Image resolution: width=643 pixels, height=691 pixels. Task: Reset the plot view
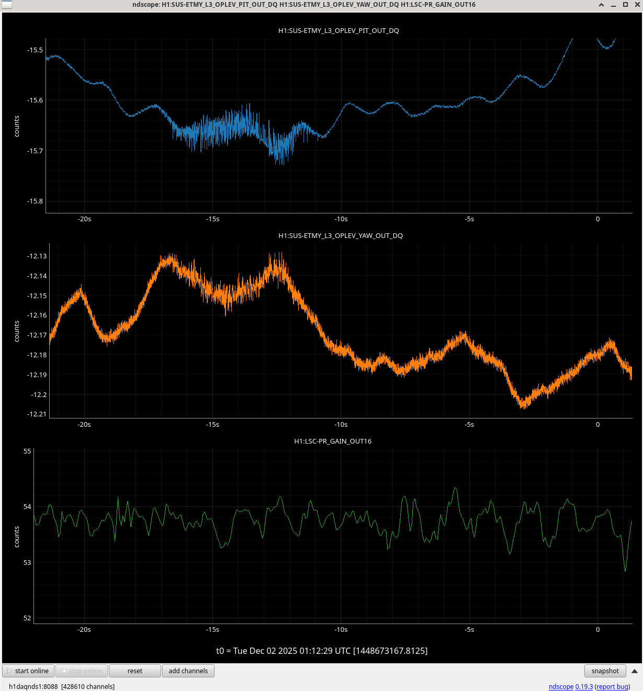(x=134, y=671)
